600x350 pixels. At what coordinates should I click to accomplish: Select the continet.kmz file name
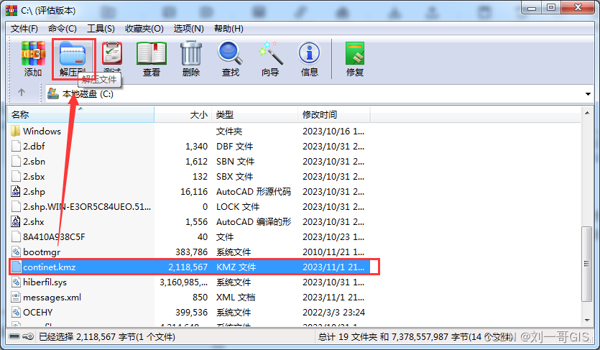[x=50, y=267]
